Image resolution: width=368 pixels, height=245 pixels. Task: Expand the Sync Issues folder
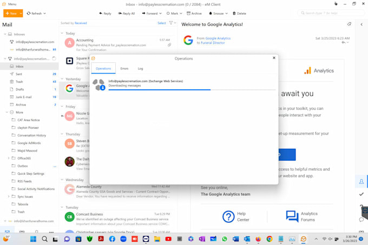9,196
